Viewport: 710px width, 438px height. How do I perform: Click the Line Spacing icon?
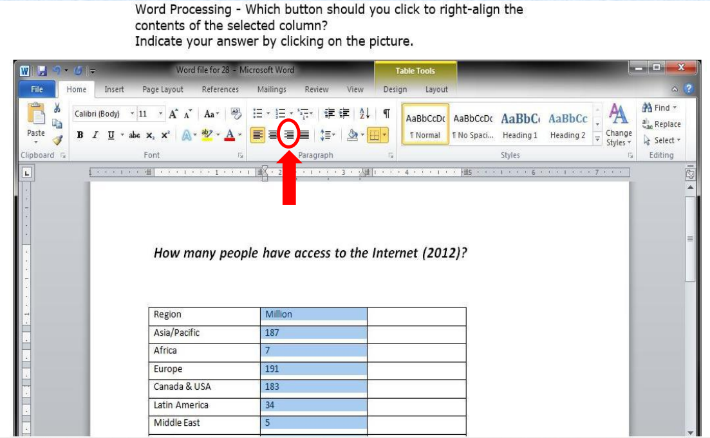[x=325, y=135]
